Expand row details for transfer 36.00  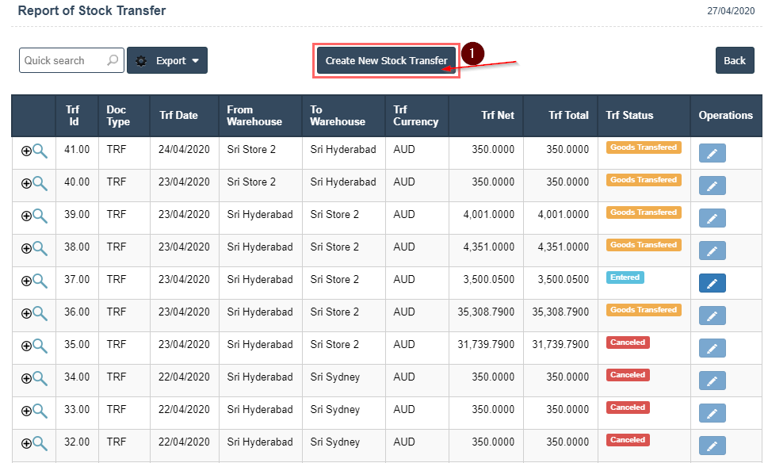(x=26, y=313)
